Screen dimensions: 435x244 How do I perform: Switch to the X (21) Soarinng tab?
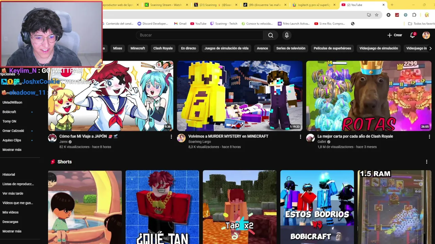(x=215, y=5)
